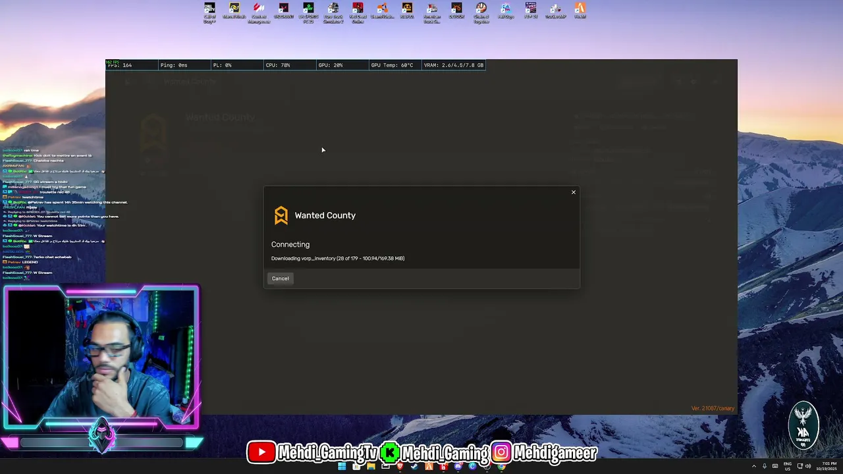Click the Instagram Mehdigameer banner logo

click(501, 452)
